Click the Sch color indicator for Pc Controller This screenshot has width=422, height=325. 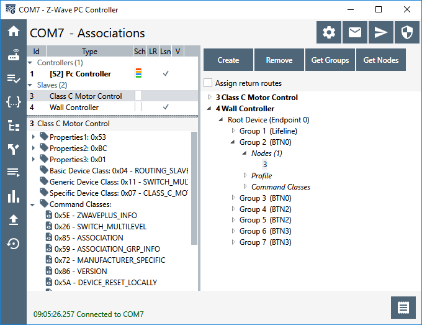click(x=138, y=74)
